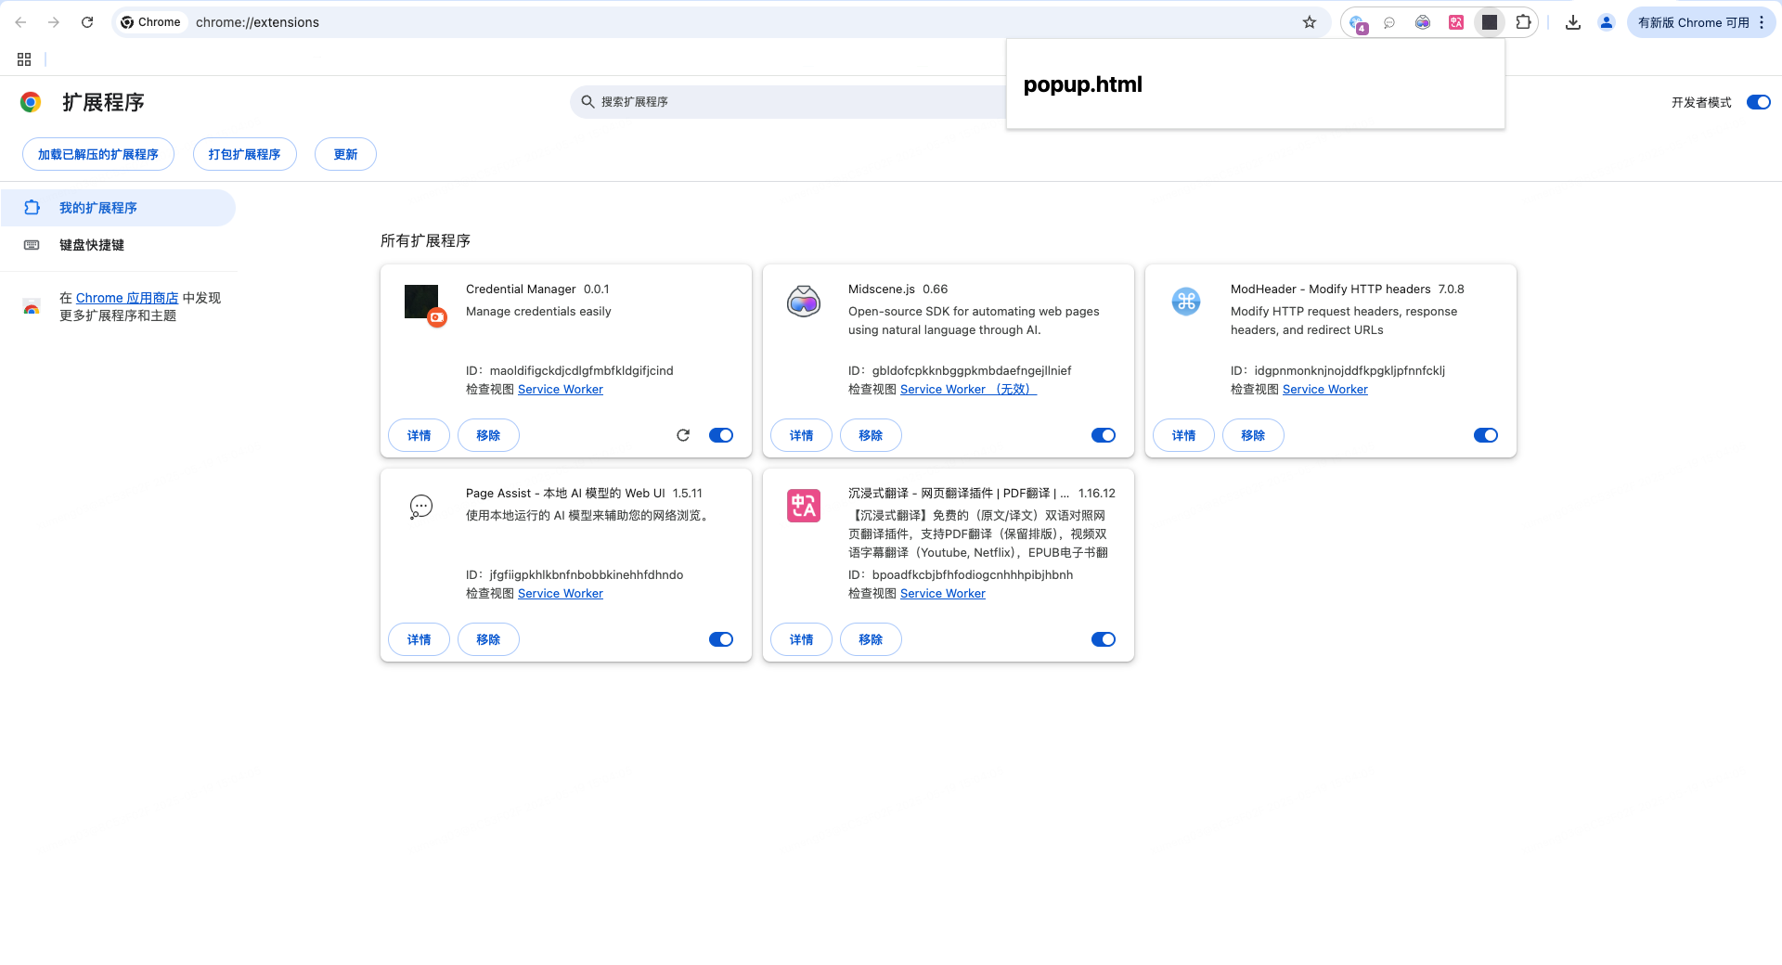This screenshot has width=1782, height=965.
Task: Click the Credential Manager card icon
Action: pyautogui.click(x=423, y=304)
